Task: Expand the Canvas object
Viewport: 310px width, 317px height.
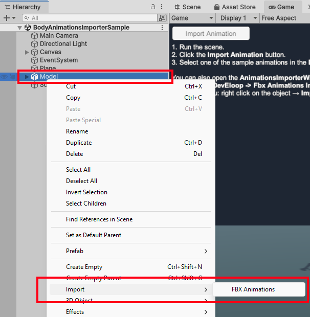Action: coord(27,52)
